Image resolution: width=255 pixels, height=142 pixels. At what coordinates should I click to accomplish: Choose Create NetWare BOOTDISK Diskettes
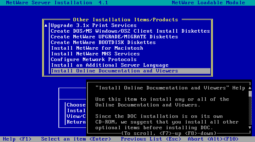click(103, 43)
